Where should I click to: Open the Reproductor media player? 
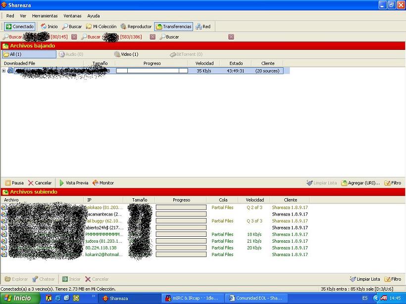pos(136,27)
